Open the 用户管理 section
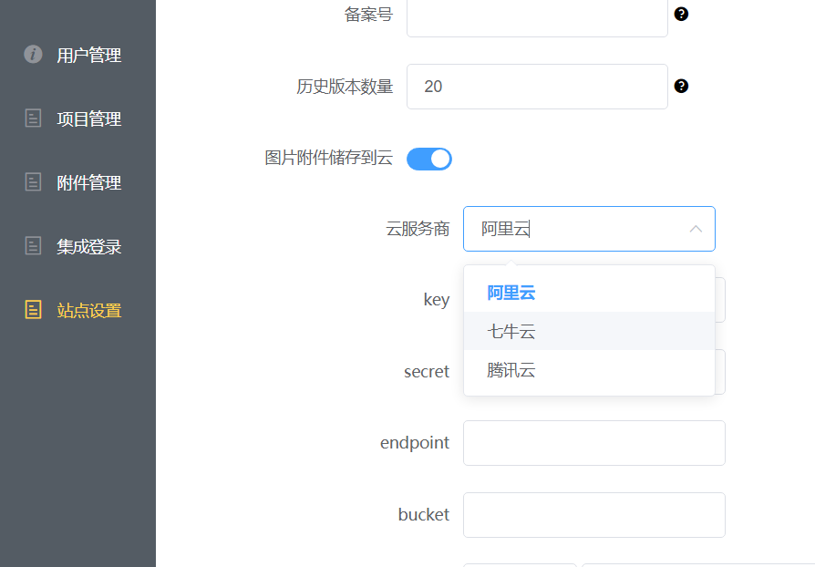The height and width of the screenshot is (567, 815). click(x=88, y=55)
